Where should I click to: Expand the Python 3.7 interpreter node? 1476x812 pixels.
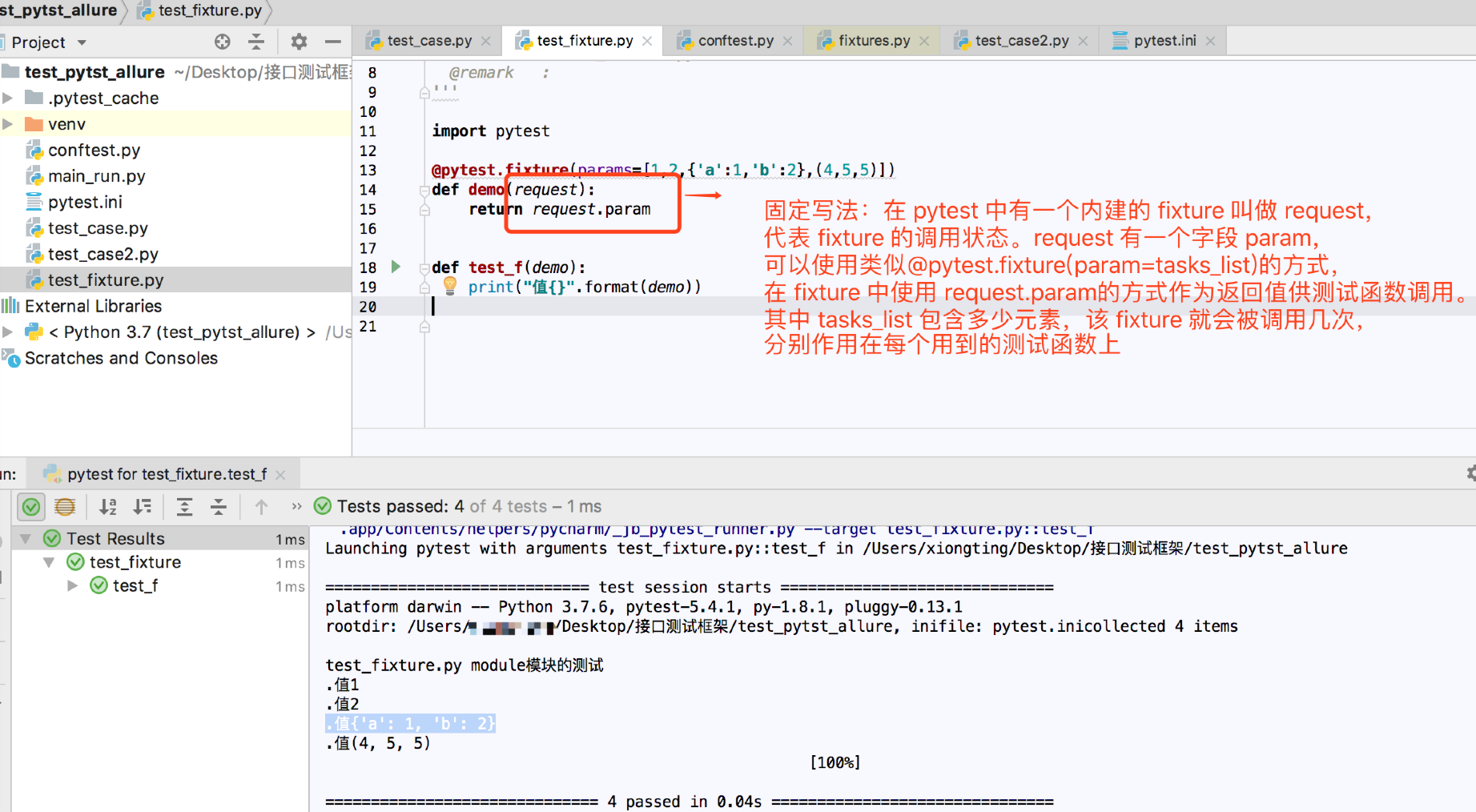coord(8,332)
